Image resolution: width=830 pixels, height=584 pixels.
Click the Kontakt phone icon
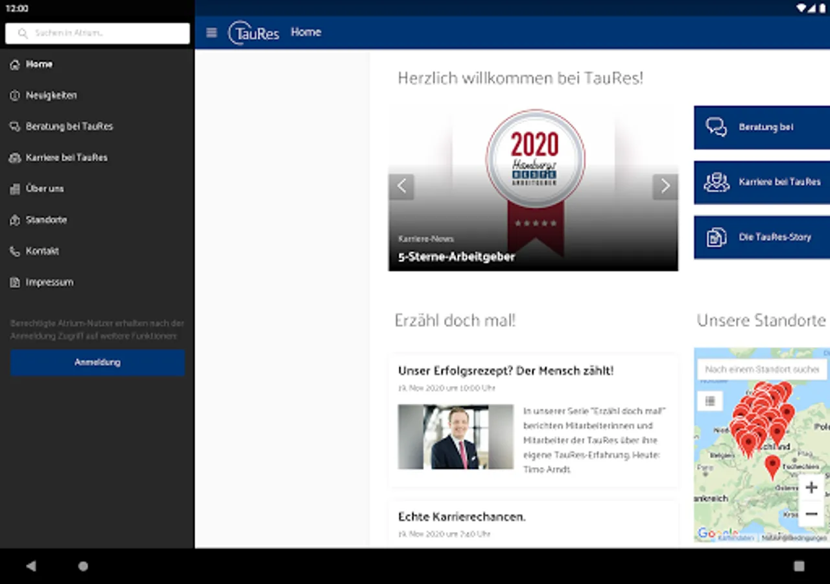[x=15, y=251]
